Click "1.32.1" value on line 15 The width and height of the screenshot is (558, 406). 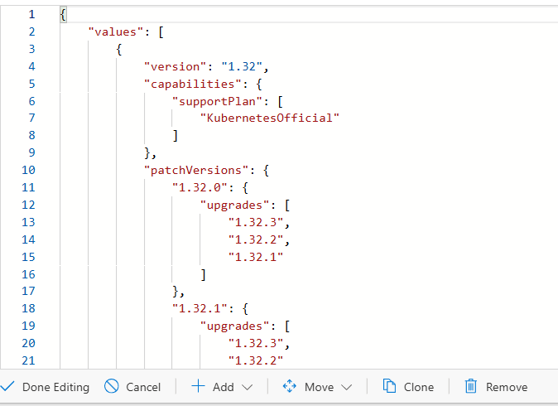click(256, 257)
